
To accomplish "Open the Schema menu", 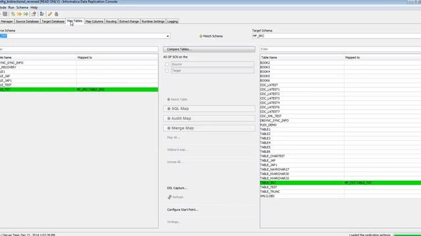I will click(x=22, y=7).
